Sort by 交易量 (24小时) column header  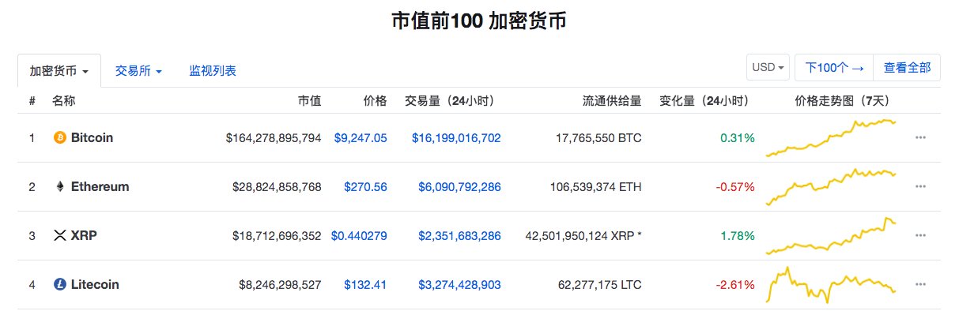click(450, 101)
